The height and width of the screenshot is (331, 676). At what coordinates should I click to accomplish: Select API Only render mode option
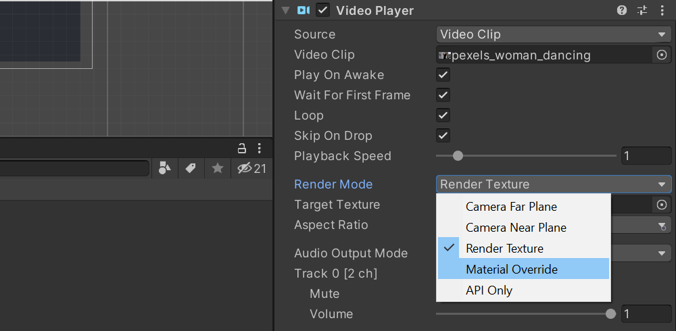tap(489, 290)
